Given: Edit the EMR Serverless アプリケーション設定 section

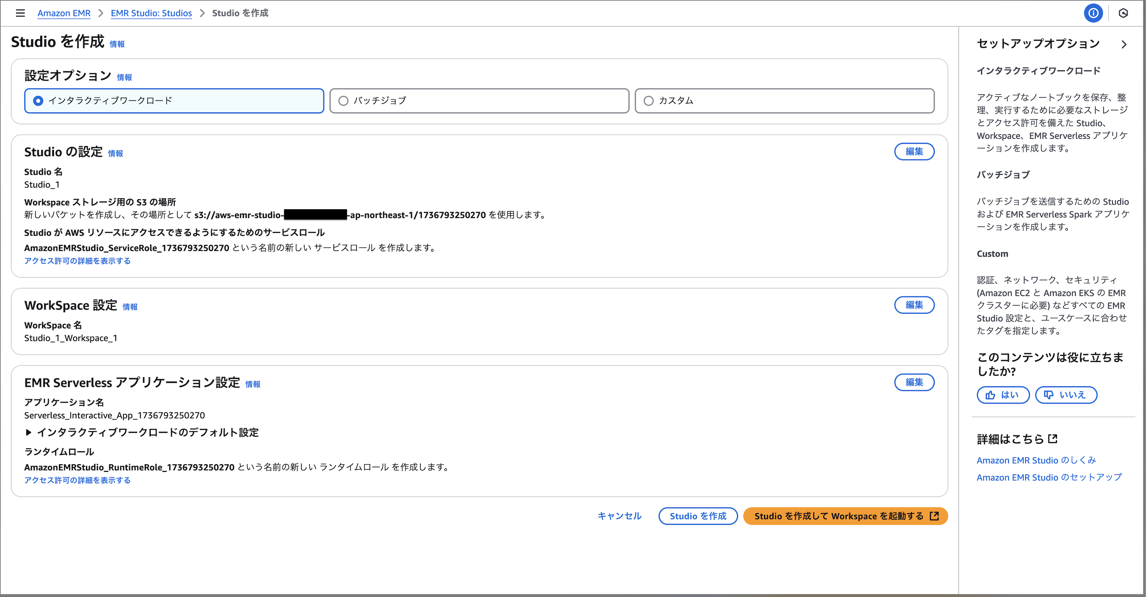Looking at the screenshot, I should click(914, 382).
